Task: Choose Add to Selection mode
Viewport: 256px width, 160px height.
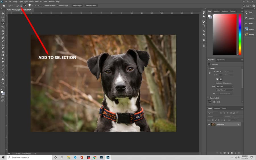Action: pyautogui.click(x=21, y=6)
